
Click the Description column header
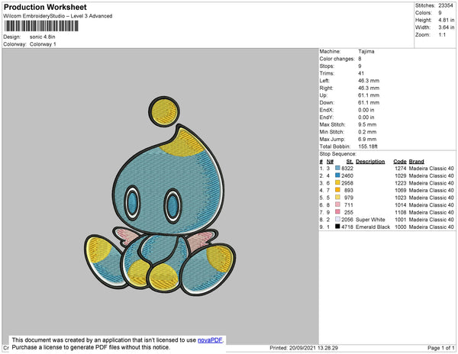click(370, 162)
